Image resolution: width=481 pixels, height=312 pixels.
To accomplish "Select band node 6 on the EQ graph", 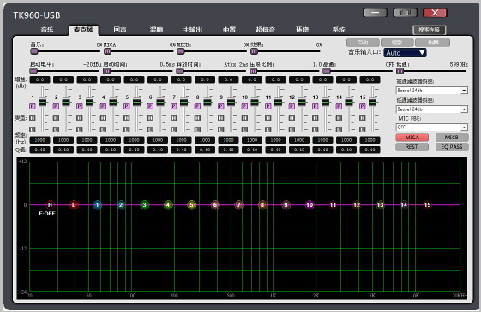I will 215,204.
